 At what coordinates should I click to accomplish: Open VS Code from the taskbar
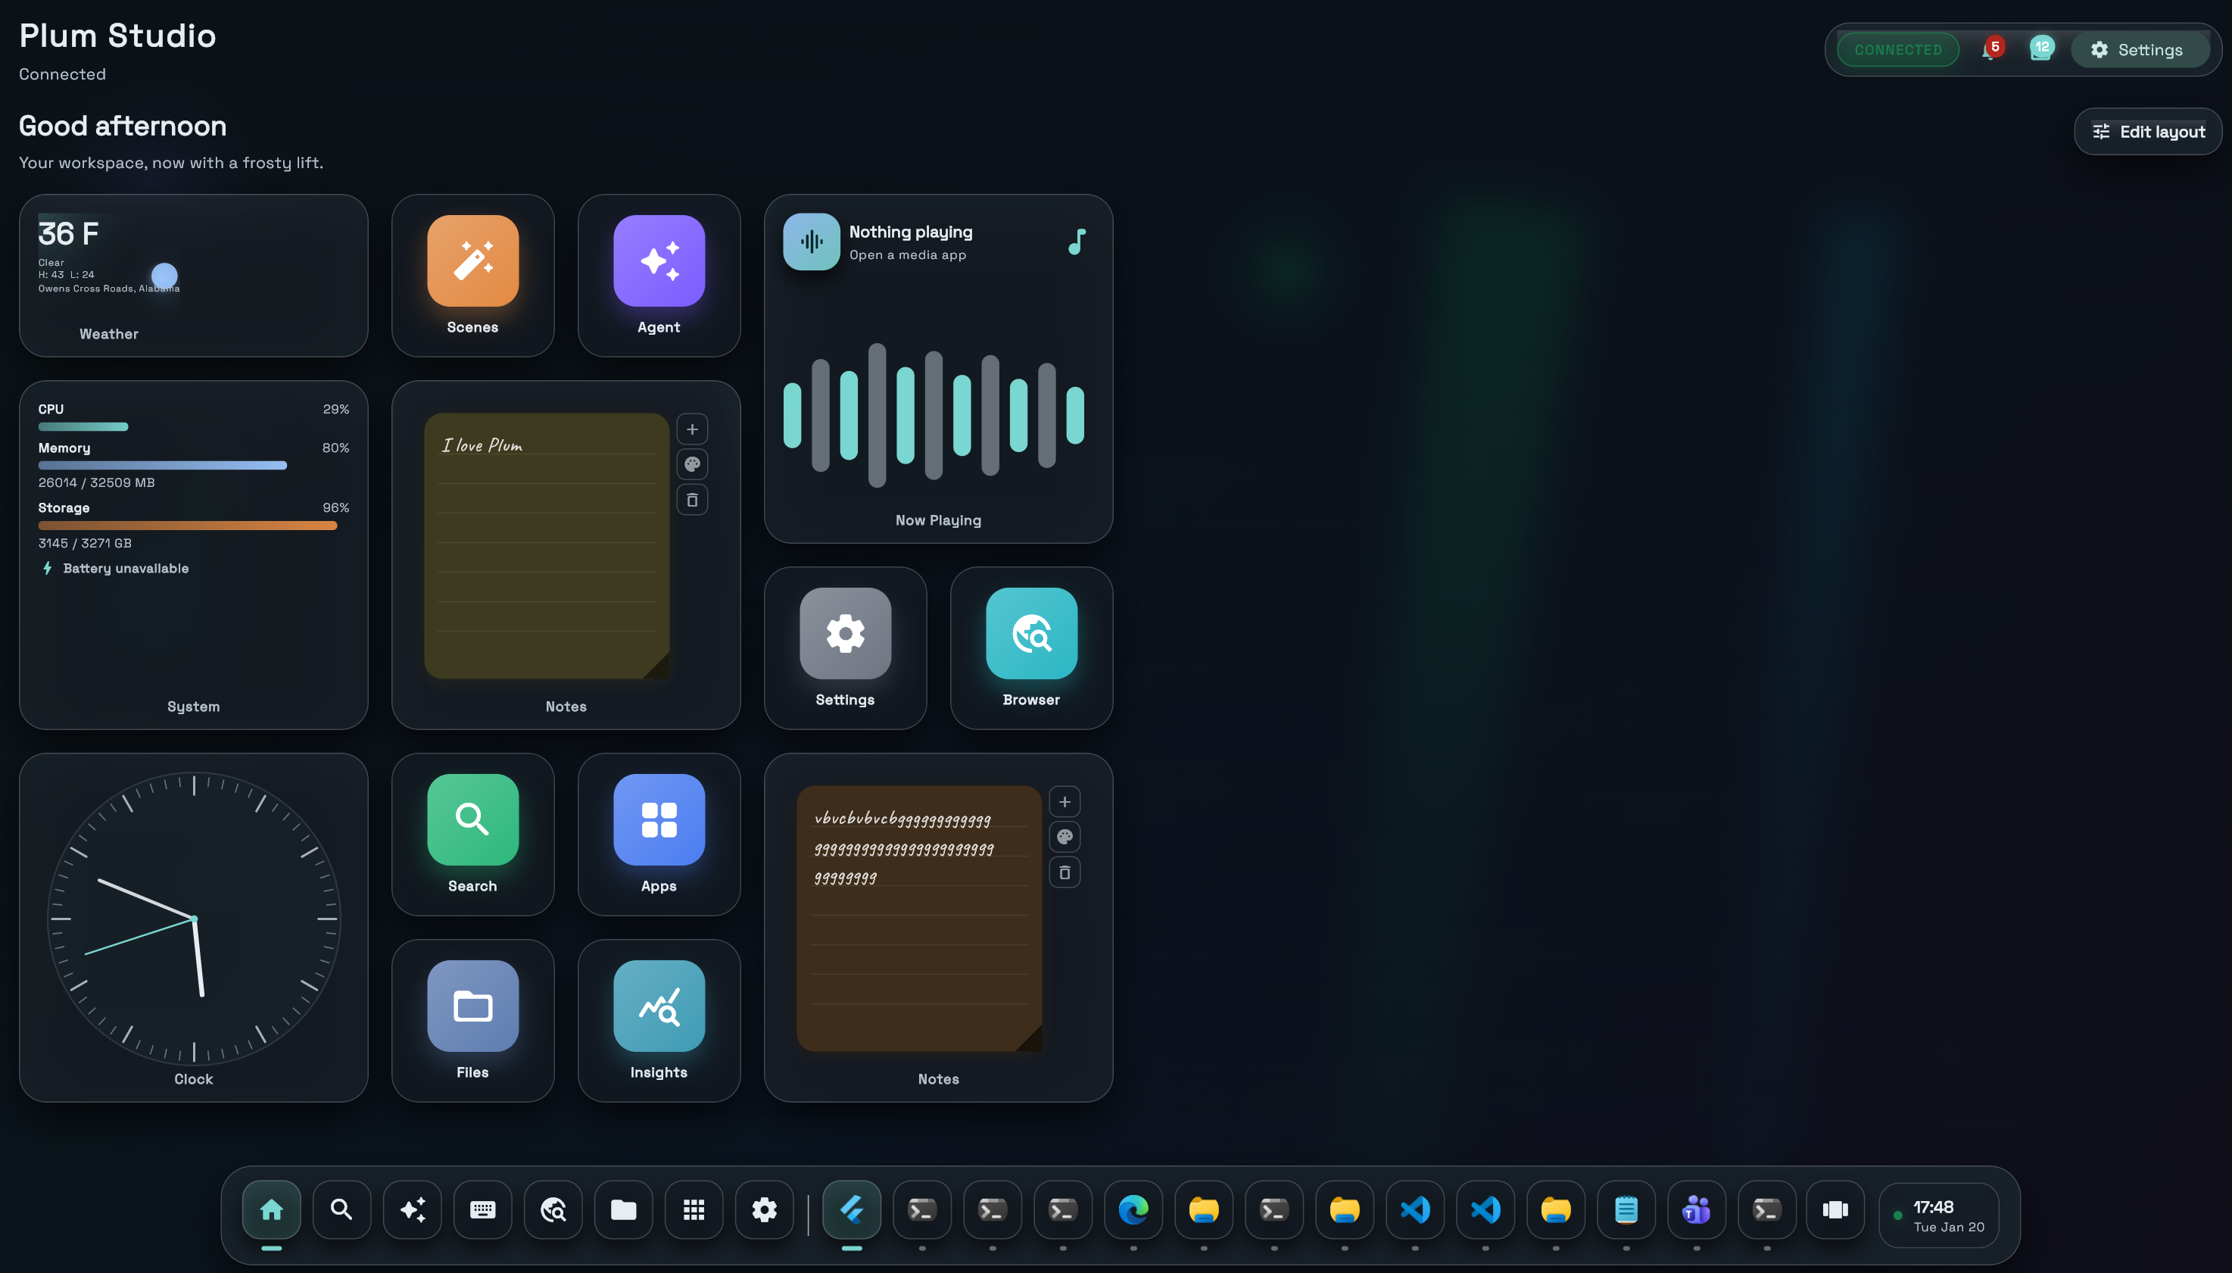pos(1415,1210)
